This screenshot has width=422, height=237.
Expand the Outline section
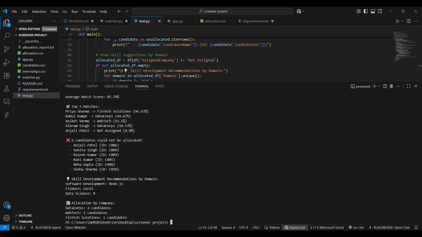tap(25, 216)
